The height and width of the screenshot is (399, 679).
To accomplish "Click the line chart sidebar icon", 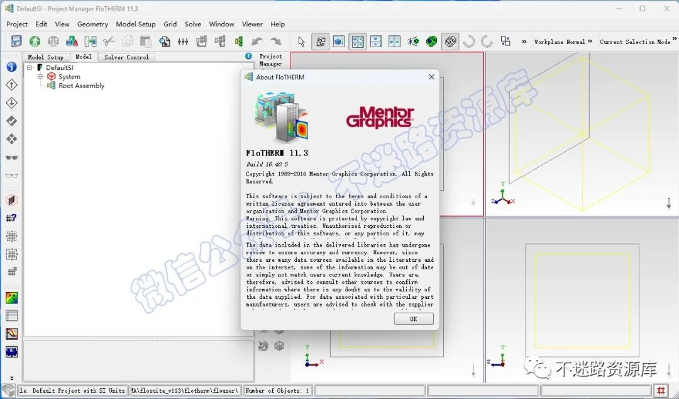I will click(12, 334).
